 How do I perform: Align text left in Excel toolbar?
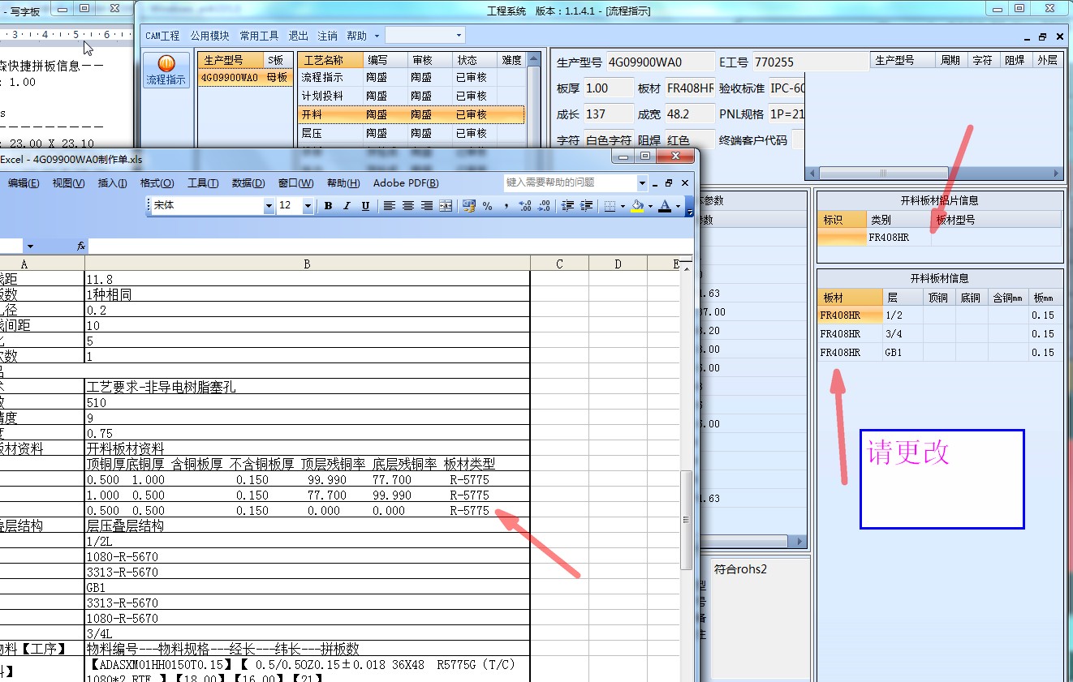[x=390, y=206]
